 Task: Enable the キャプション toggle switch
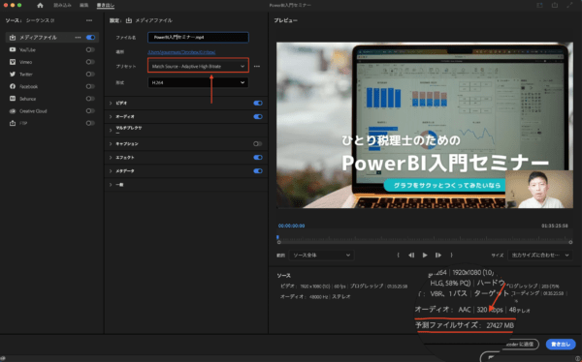(x=258, y=144)
